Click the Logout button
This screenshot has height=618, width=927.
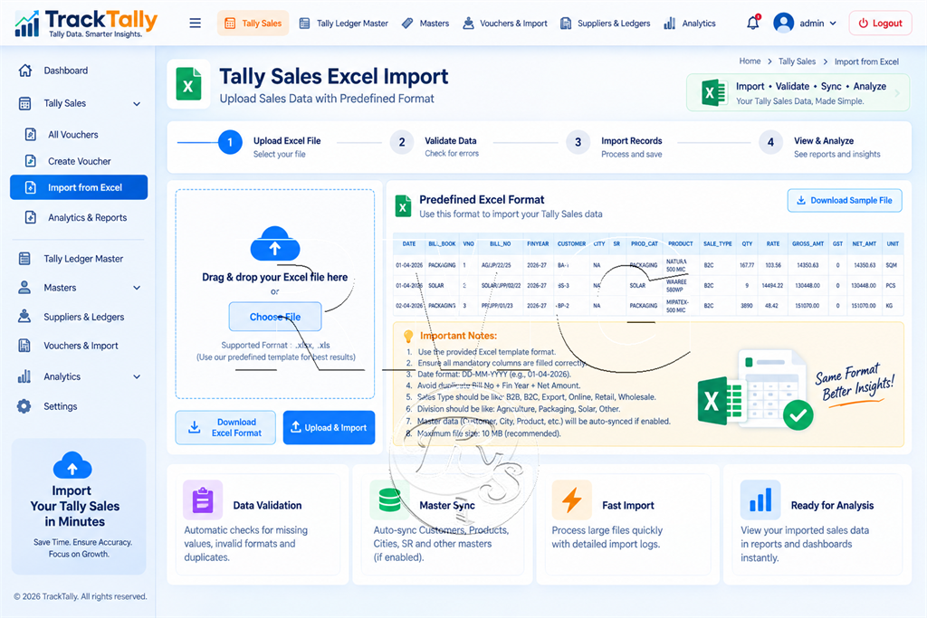point(880,23)
